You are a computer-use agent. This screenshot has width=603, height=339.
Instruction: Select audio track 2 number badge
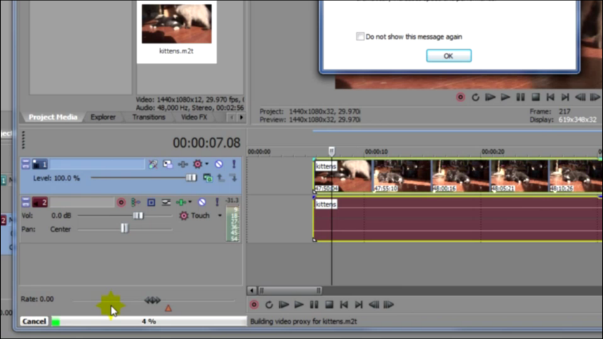tap(39, 203)
